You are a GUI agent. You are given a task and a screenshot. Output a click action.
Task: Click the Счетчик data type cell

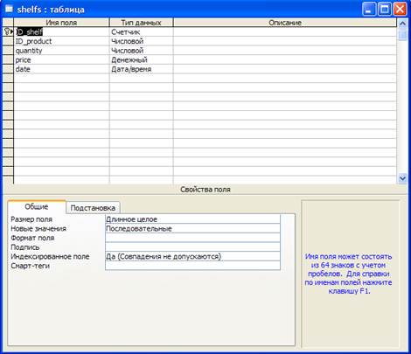pos(142,31)
